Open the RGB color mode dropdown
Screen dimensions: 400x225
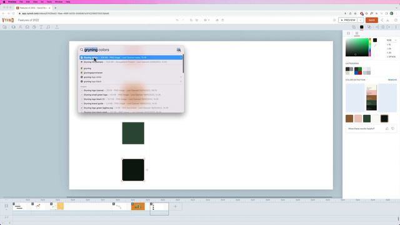pyautogui.click(x=391, y=40)
